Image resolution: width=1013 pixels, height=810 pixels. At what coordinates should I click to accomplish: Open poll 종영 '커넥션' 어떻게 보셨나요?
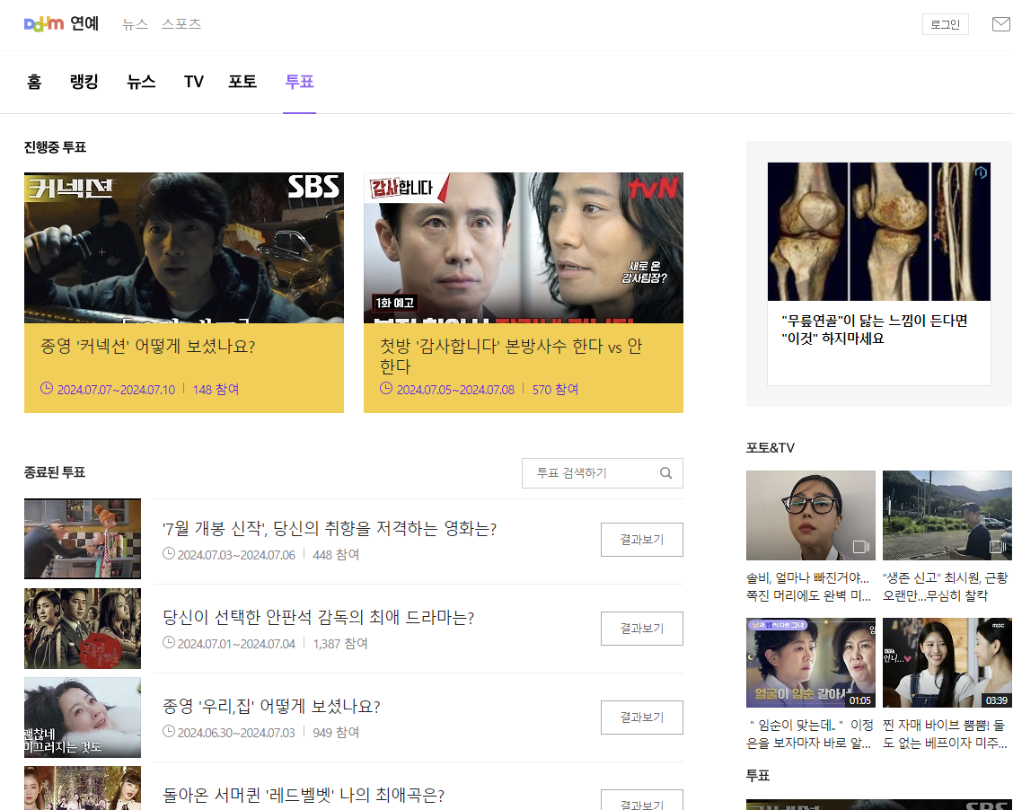[x=148, y=347]
